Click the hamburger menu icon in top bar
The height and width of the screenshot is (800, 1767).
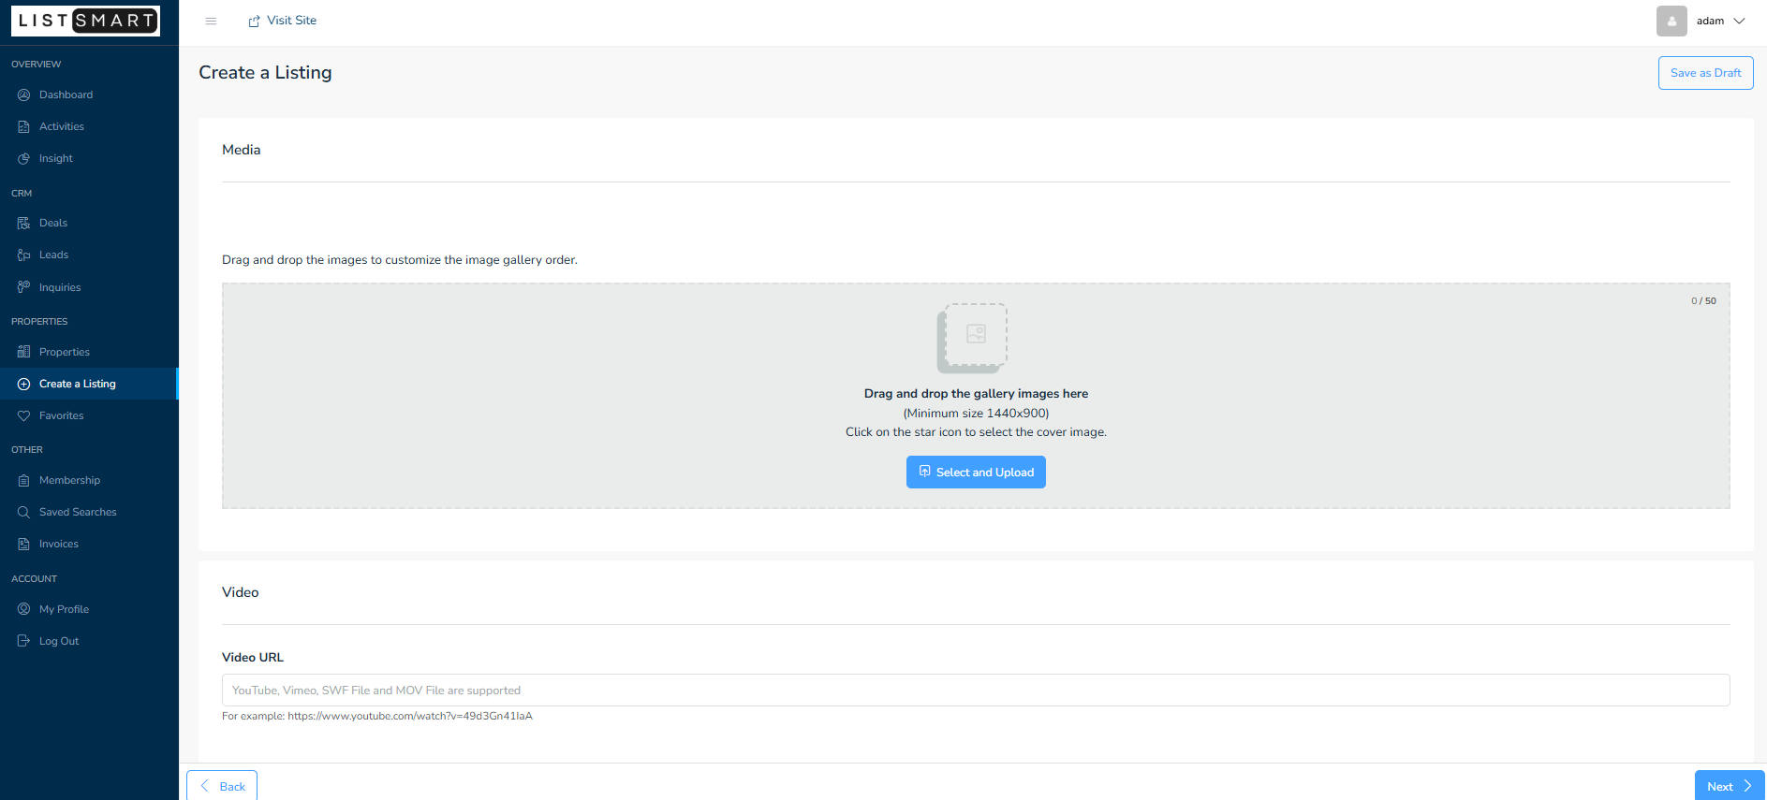coord(211,21)
